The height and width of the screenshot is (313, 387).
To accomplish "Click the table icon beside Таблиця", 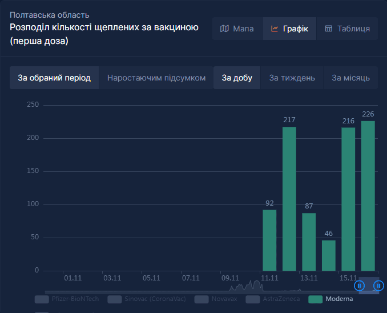I will point(329,29).
